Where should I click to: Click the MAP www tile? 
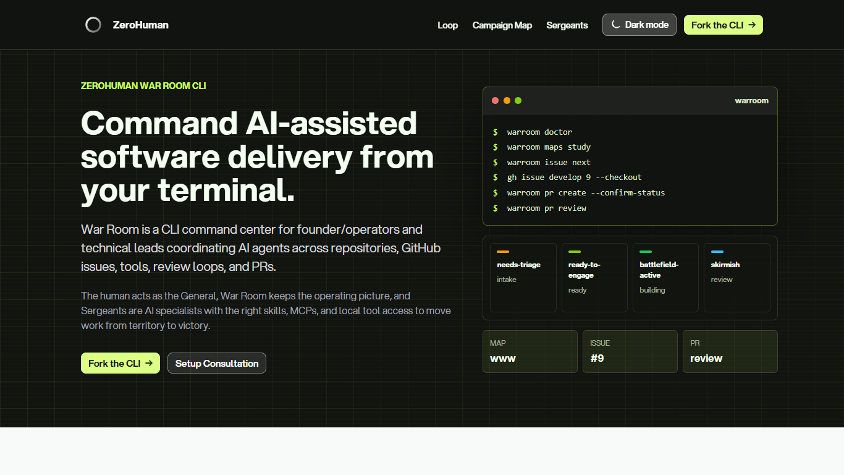(530, 351)
